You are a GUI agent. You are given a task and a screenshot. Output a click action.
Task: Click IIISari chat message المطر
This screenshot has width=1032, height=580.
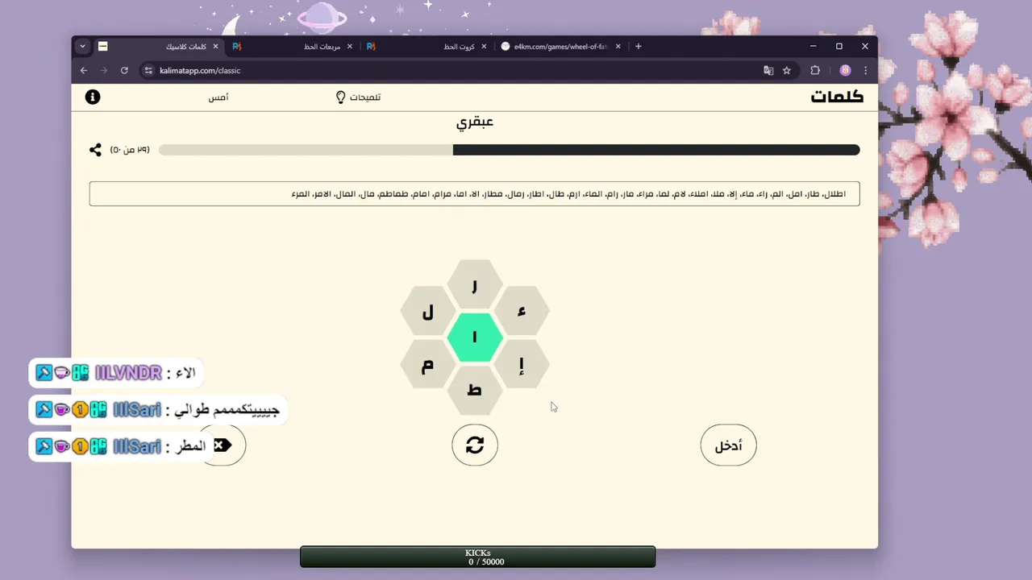122,445
